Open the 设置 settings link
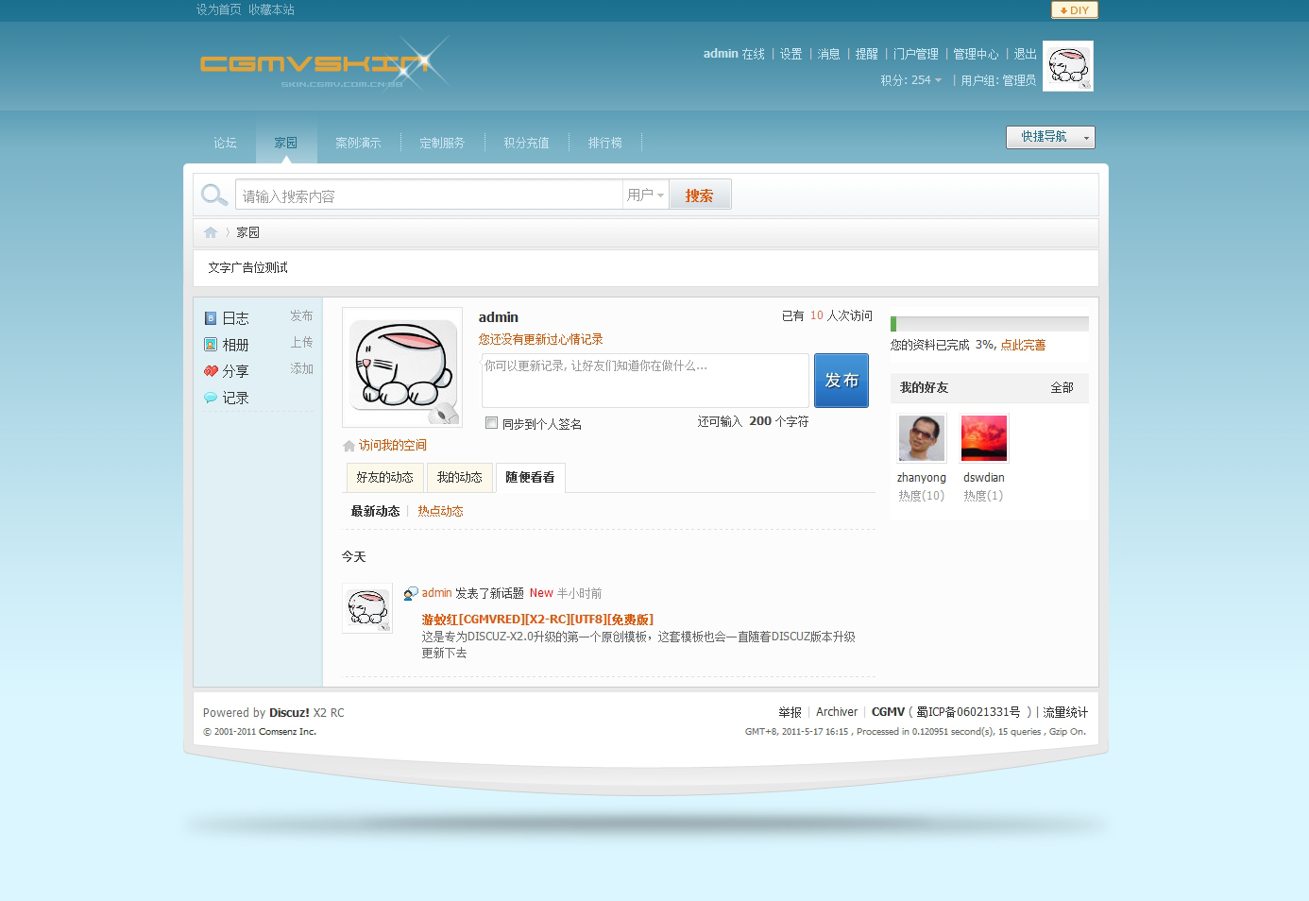The height and width of the screenshot is (901, 1309). click(x=791, y=54)
